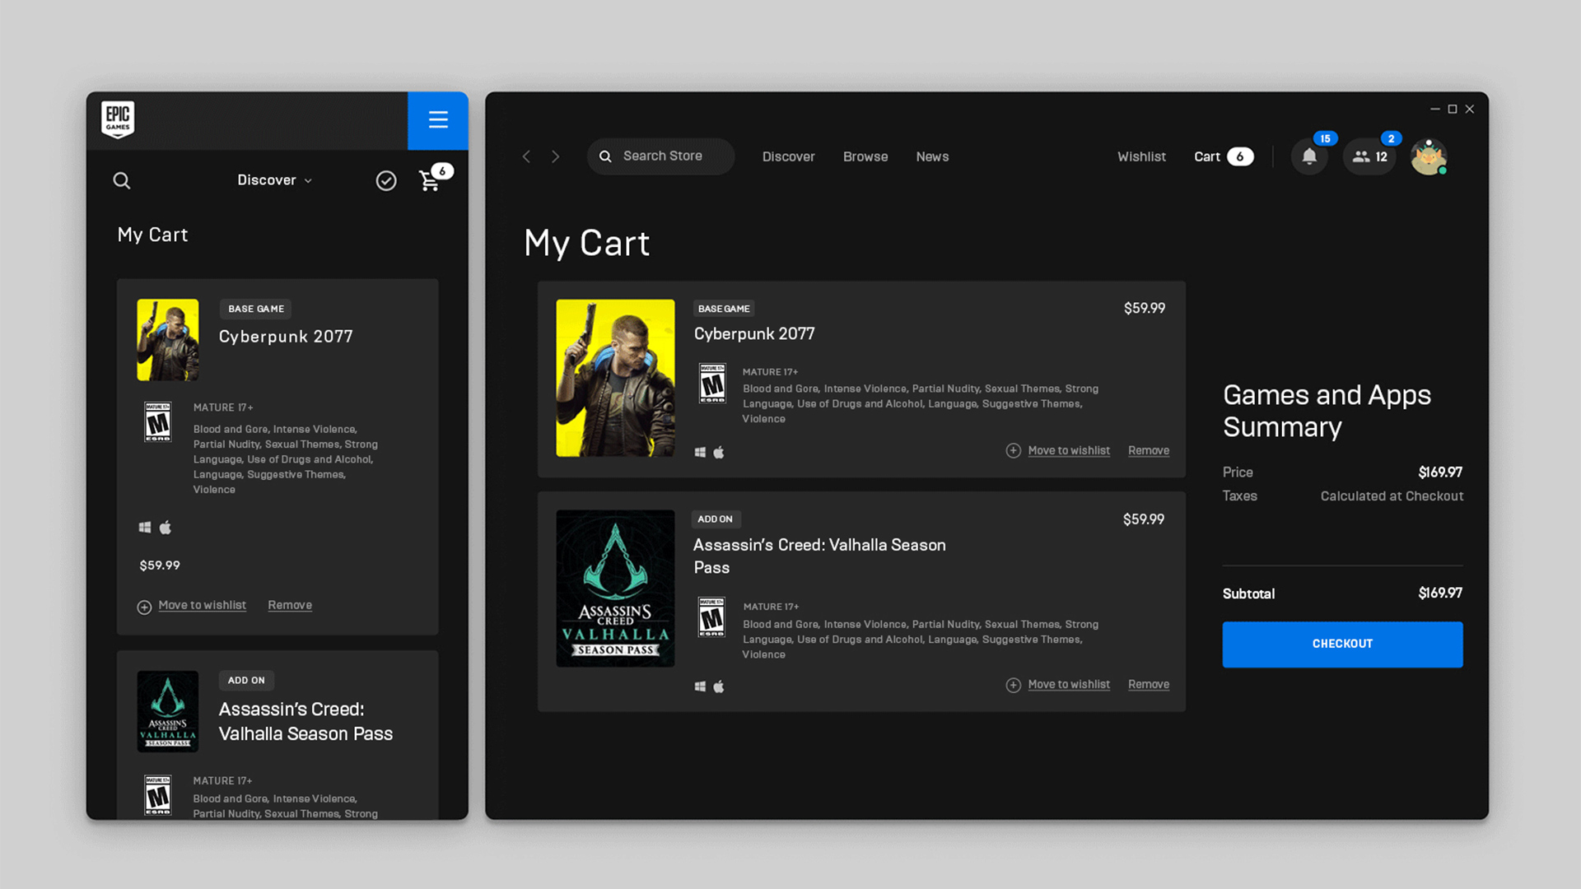The width and height of the screenshot is (1581, 889).
Task: Click Cyberpunk 2077 game thumbnail image
Action: click(616, 377)
